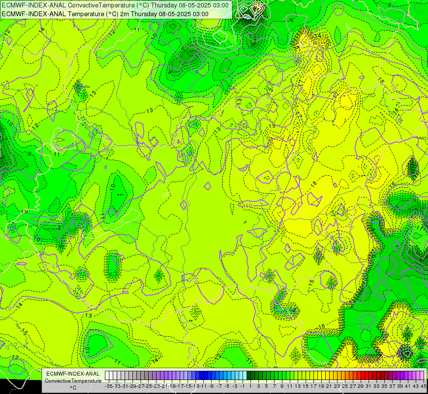
Task: Click the 39 value on the legend scale
Action: pyautogui.click(x=400, y=387)
